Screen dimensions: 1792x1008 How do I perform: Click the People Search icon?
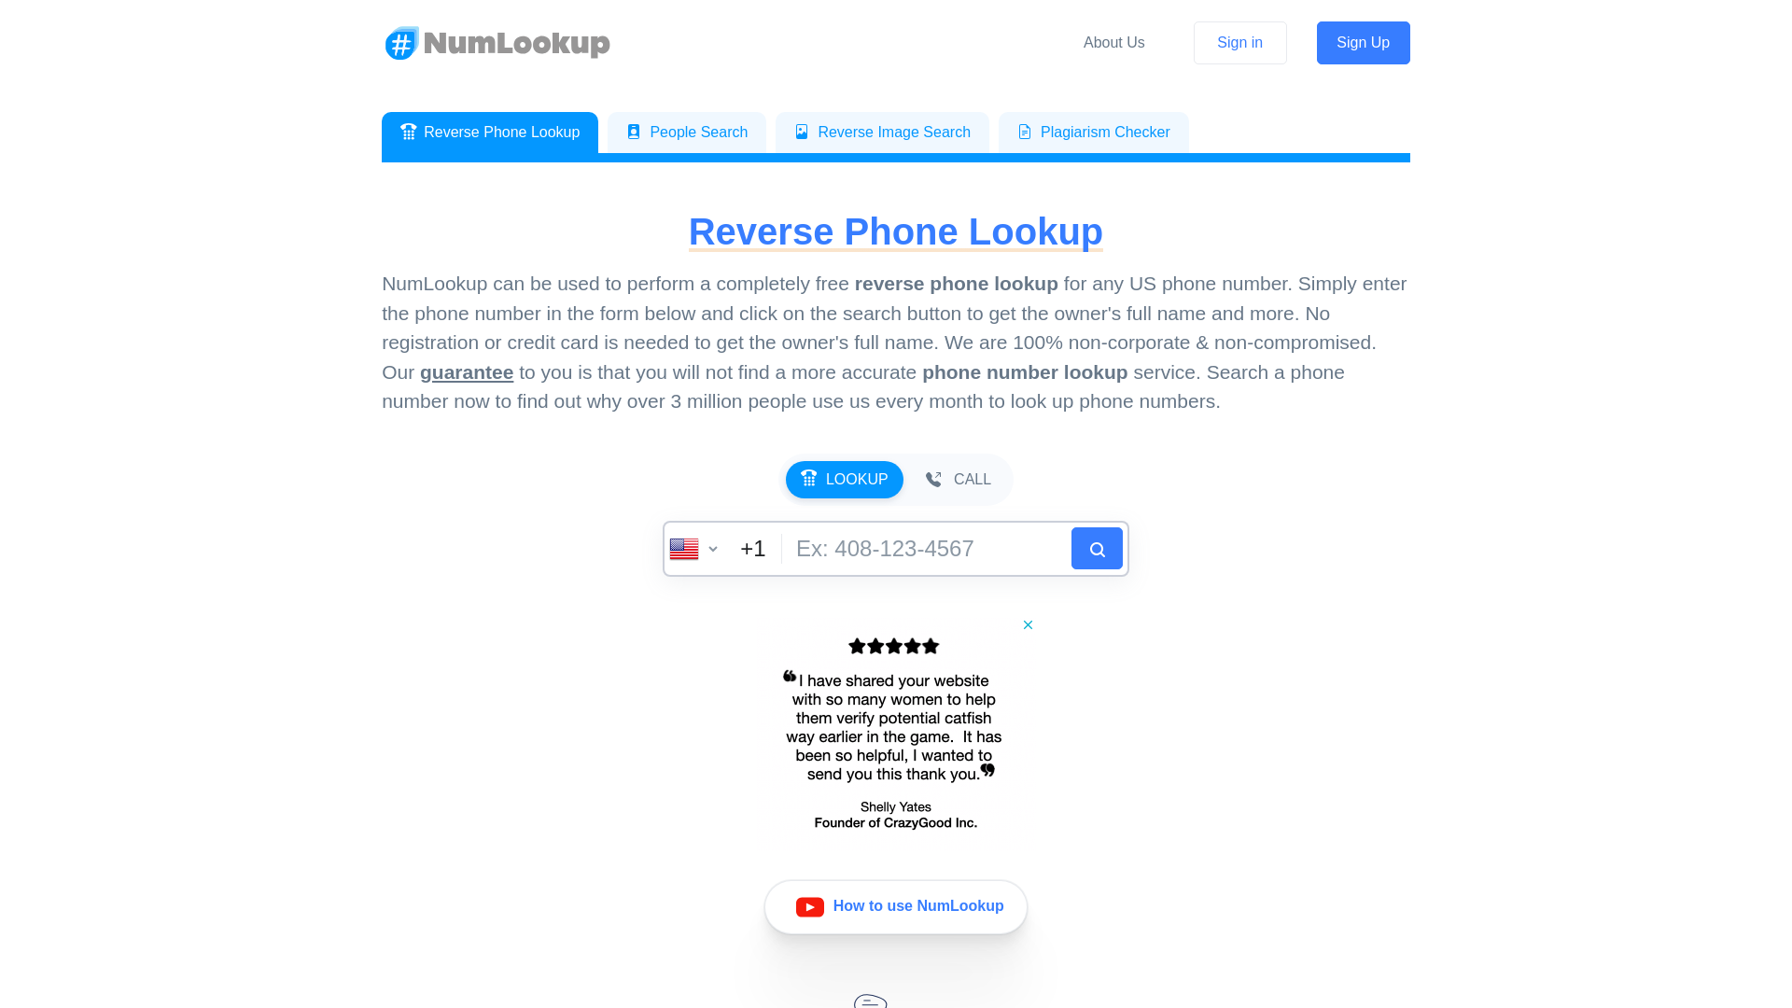[634, 132]
